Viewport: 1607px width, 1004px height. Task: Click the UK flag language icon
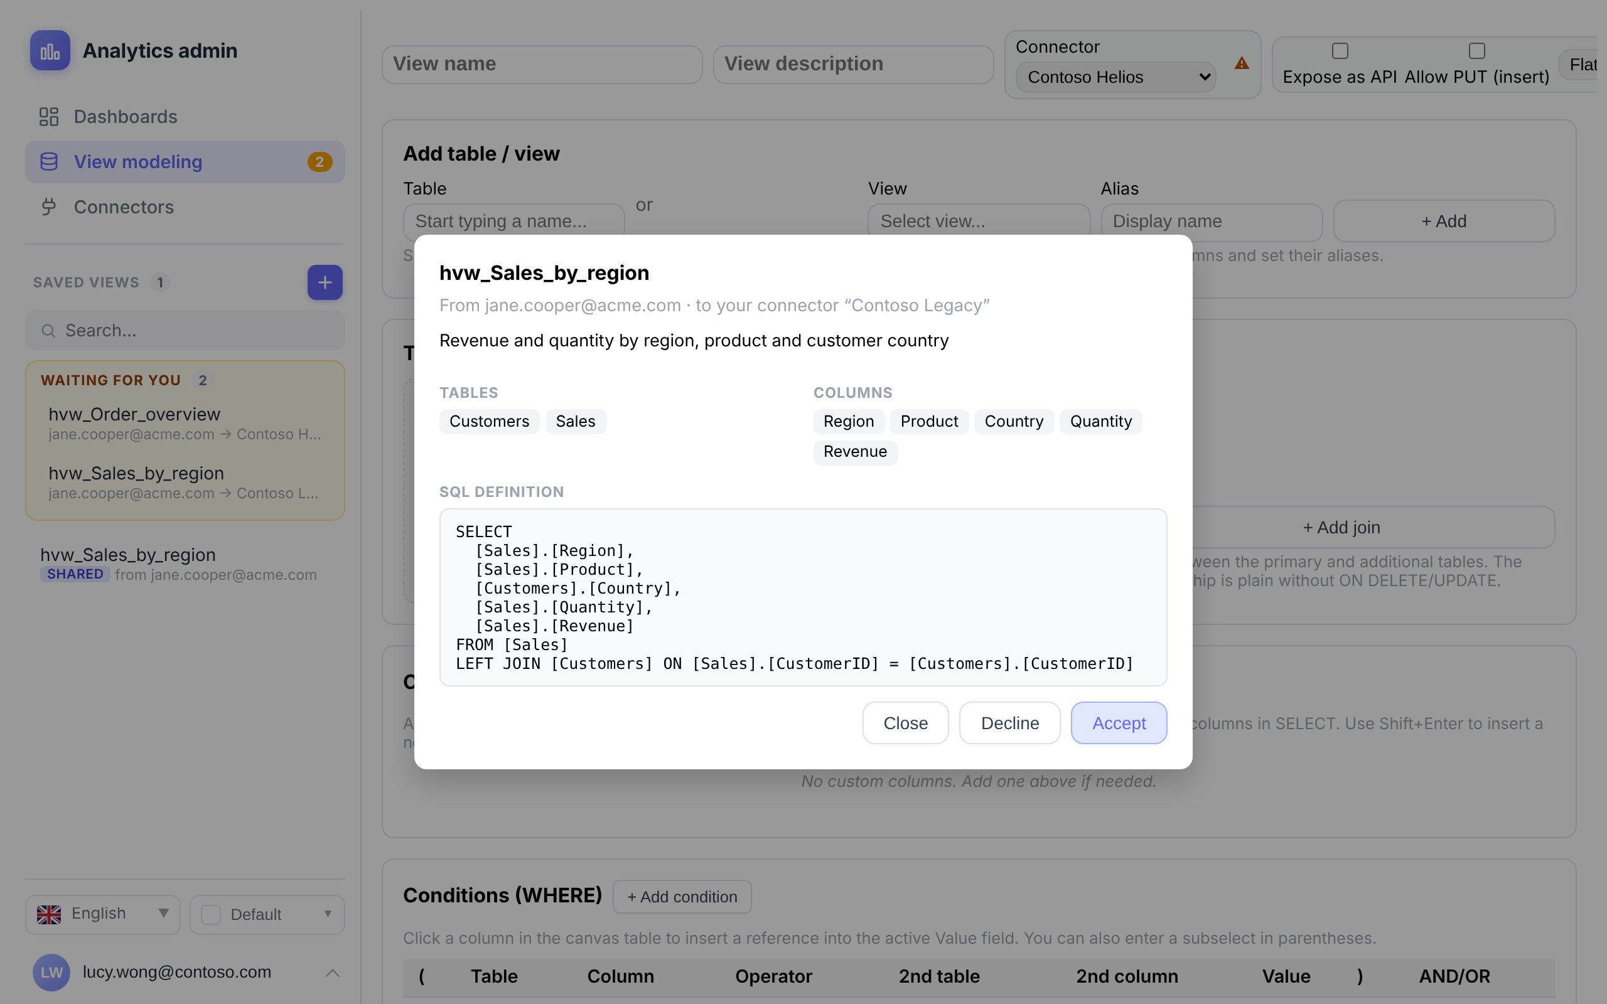point(49,914)
